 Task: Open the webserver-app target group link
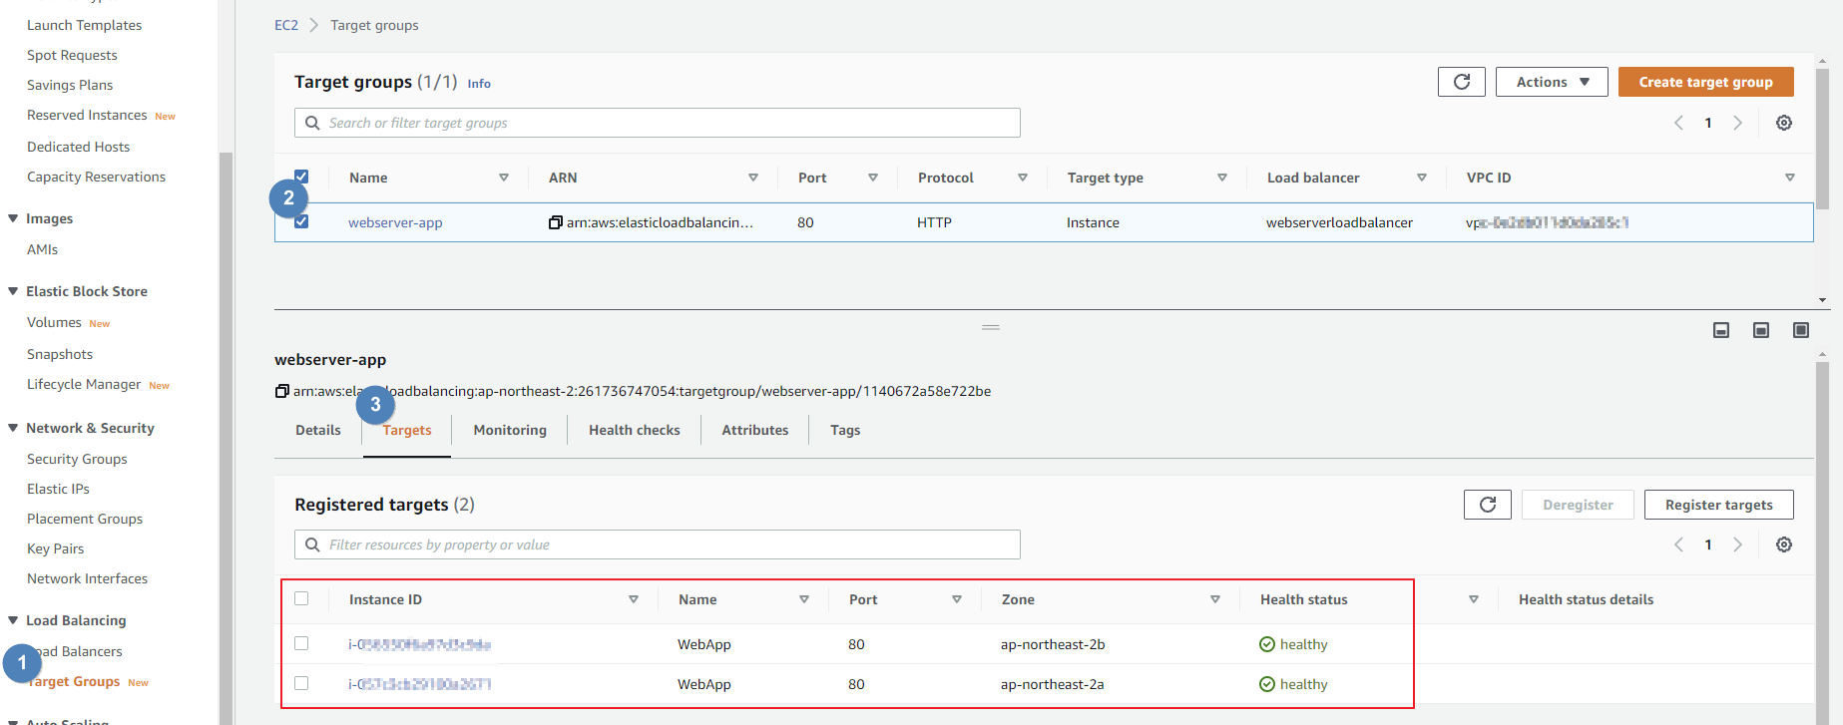(395, 222)
